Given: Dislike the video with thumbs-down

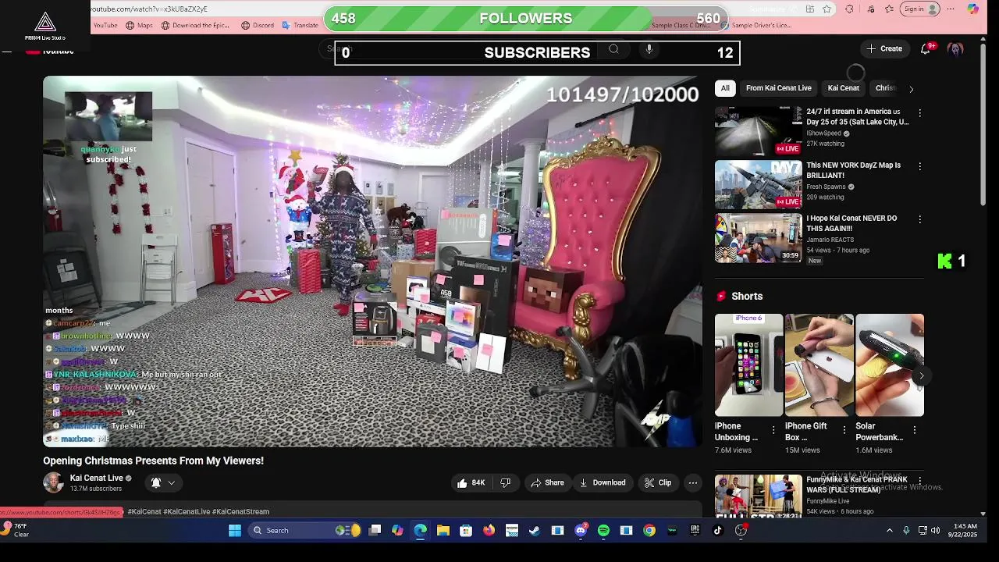Looking at the screenshot, I should click(x=505, y=482).
